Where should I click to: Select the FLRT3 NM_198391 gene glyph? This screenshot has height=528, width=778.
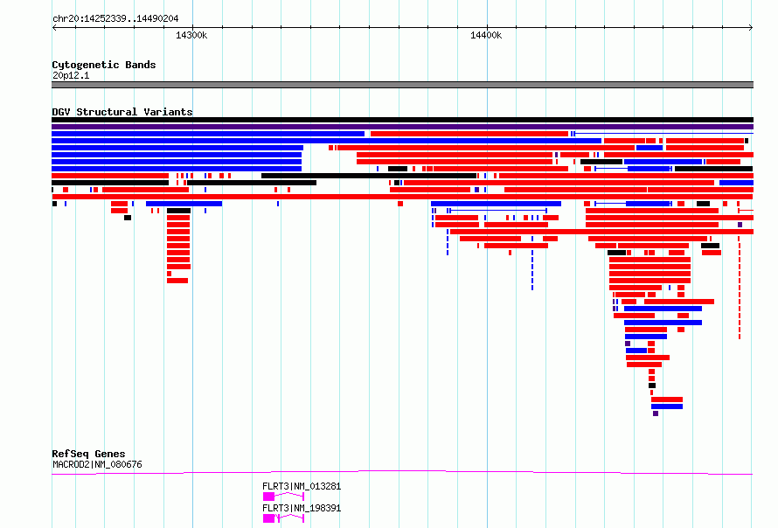283,518
